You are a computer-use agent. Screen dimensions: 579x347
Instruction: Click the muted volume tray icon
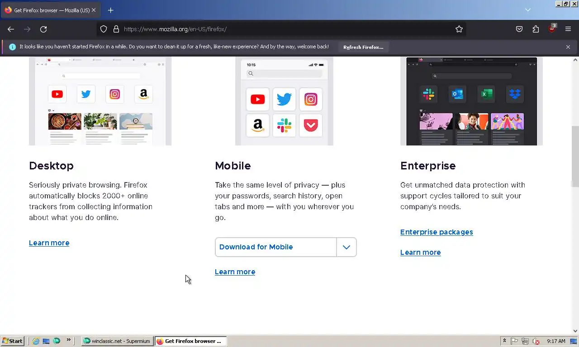click(x=536, y=341)
